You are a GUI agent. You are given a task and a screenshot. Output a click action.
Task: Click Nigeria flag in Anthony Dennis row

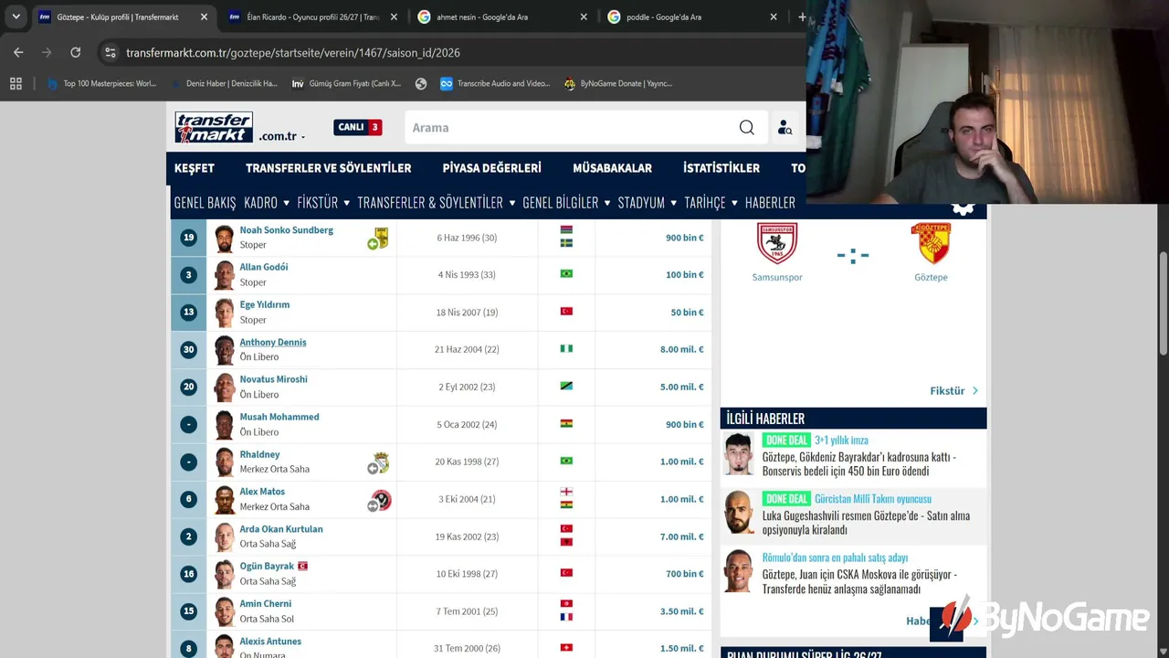[566, 349]
